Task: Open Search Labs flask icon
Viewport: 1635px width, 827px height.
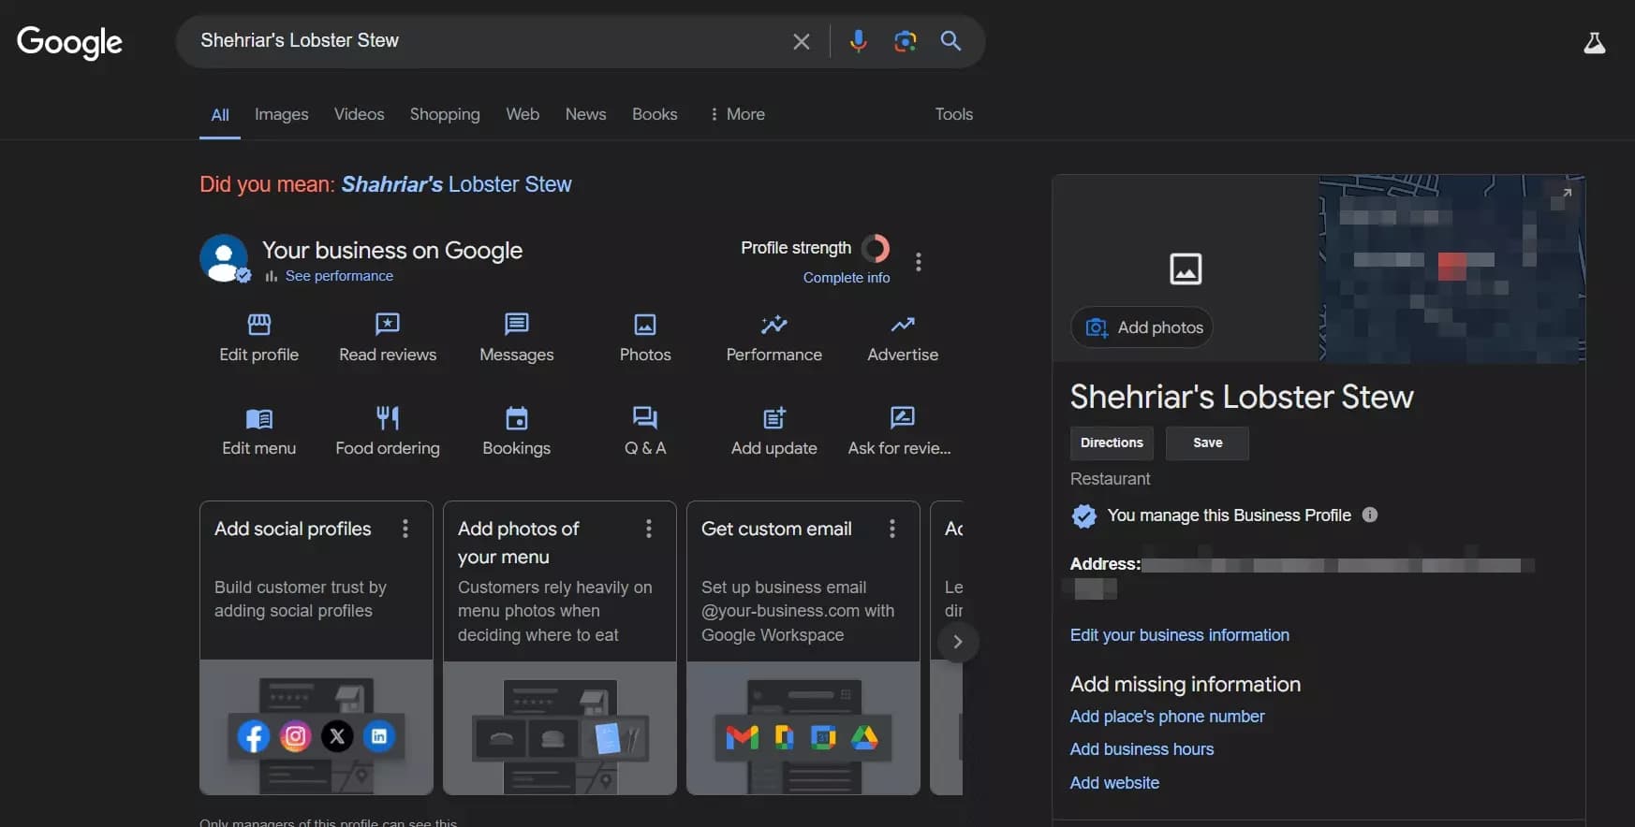Action: (x=1594, y=43)
